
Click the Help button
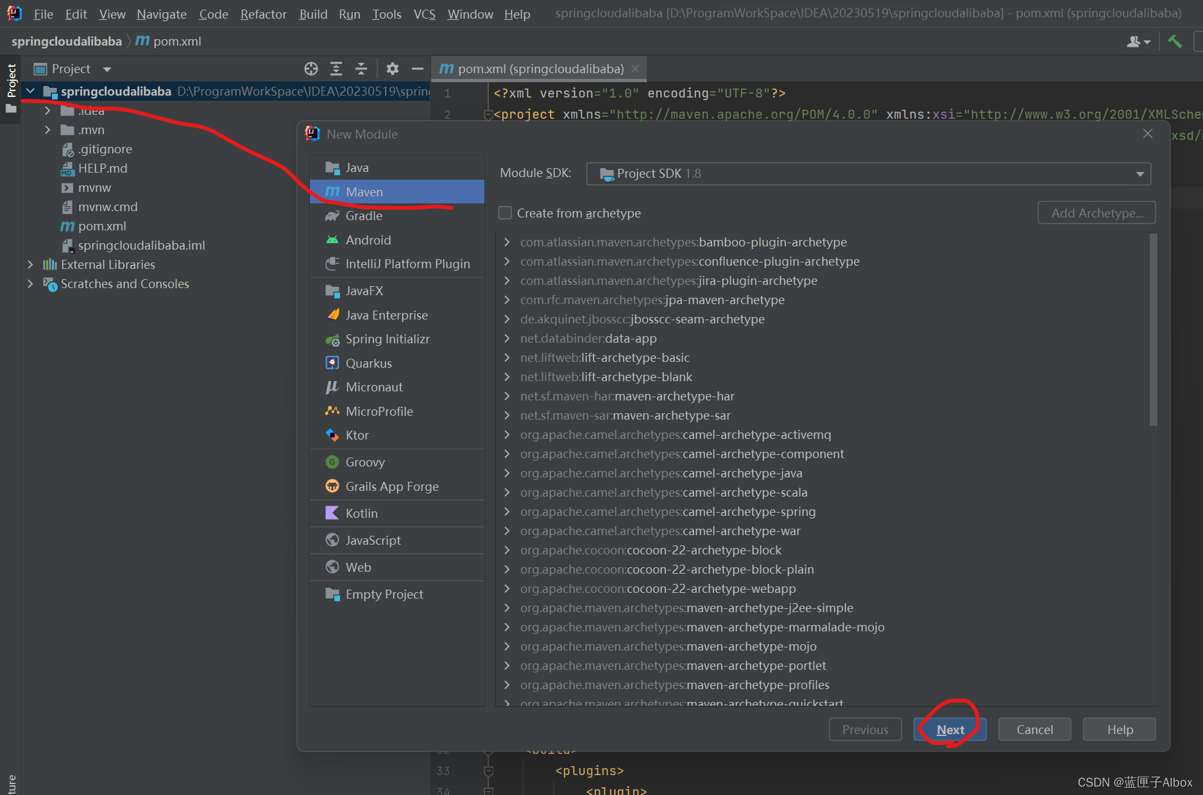pos(1120,730)
